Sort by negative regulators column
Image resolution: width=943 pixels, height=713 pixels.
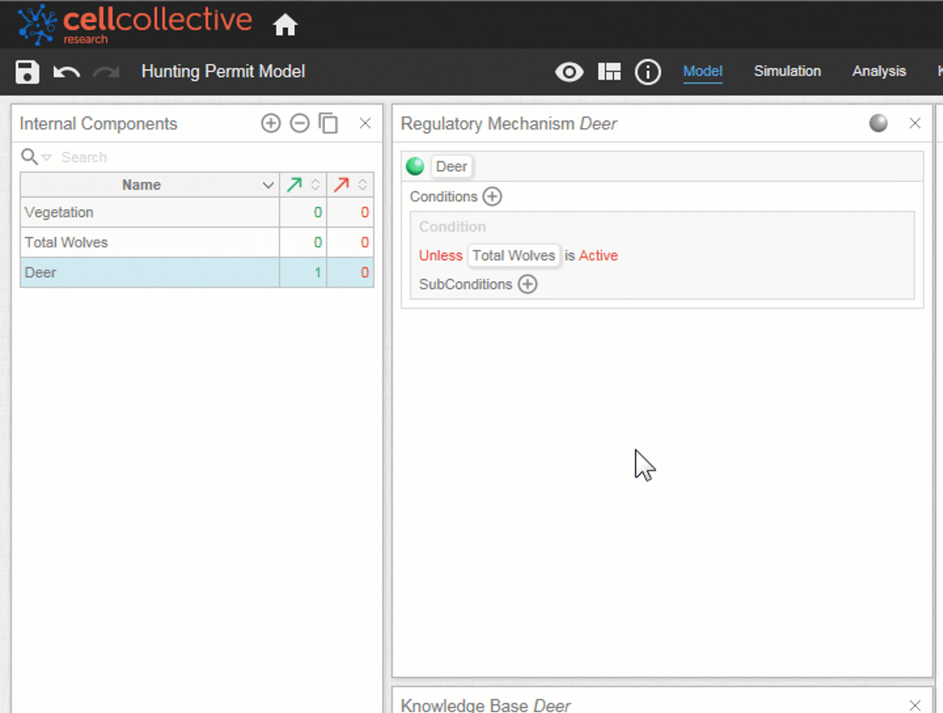[350, 185]
